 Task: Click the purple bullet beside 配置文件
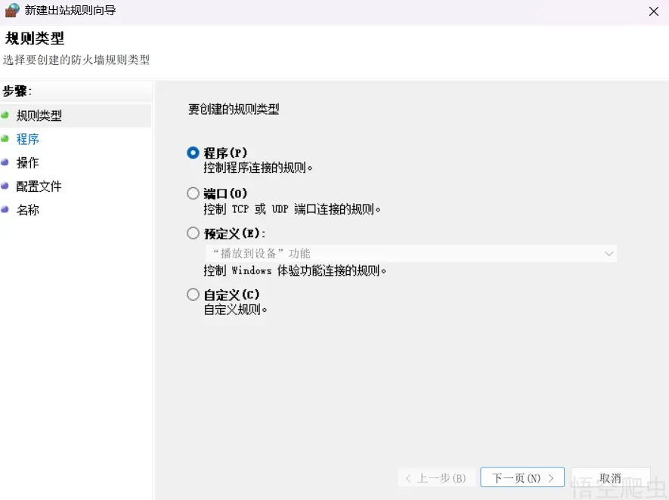(x=5, y=186)
